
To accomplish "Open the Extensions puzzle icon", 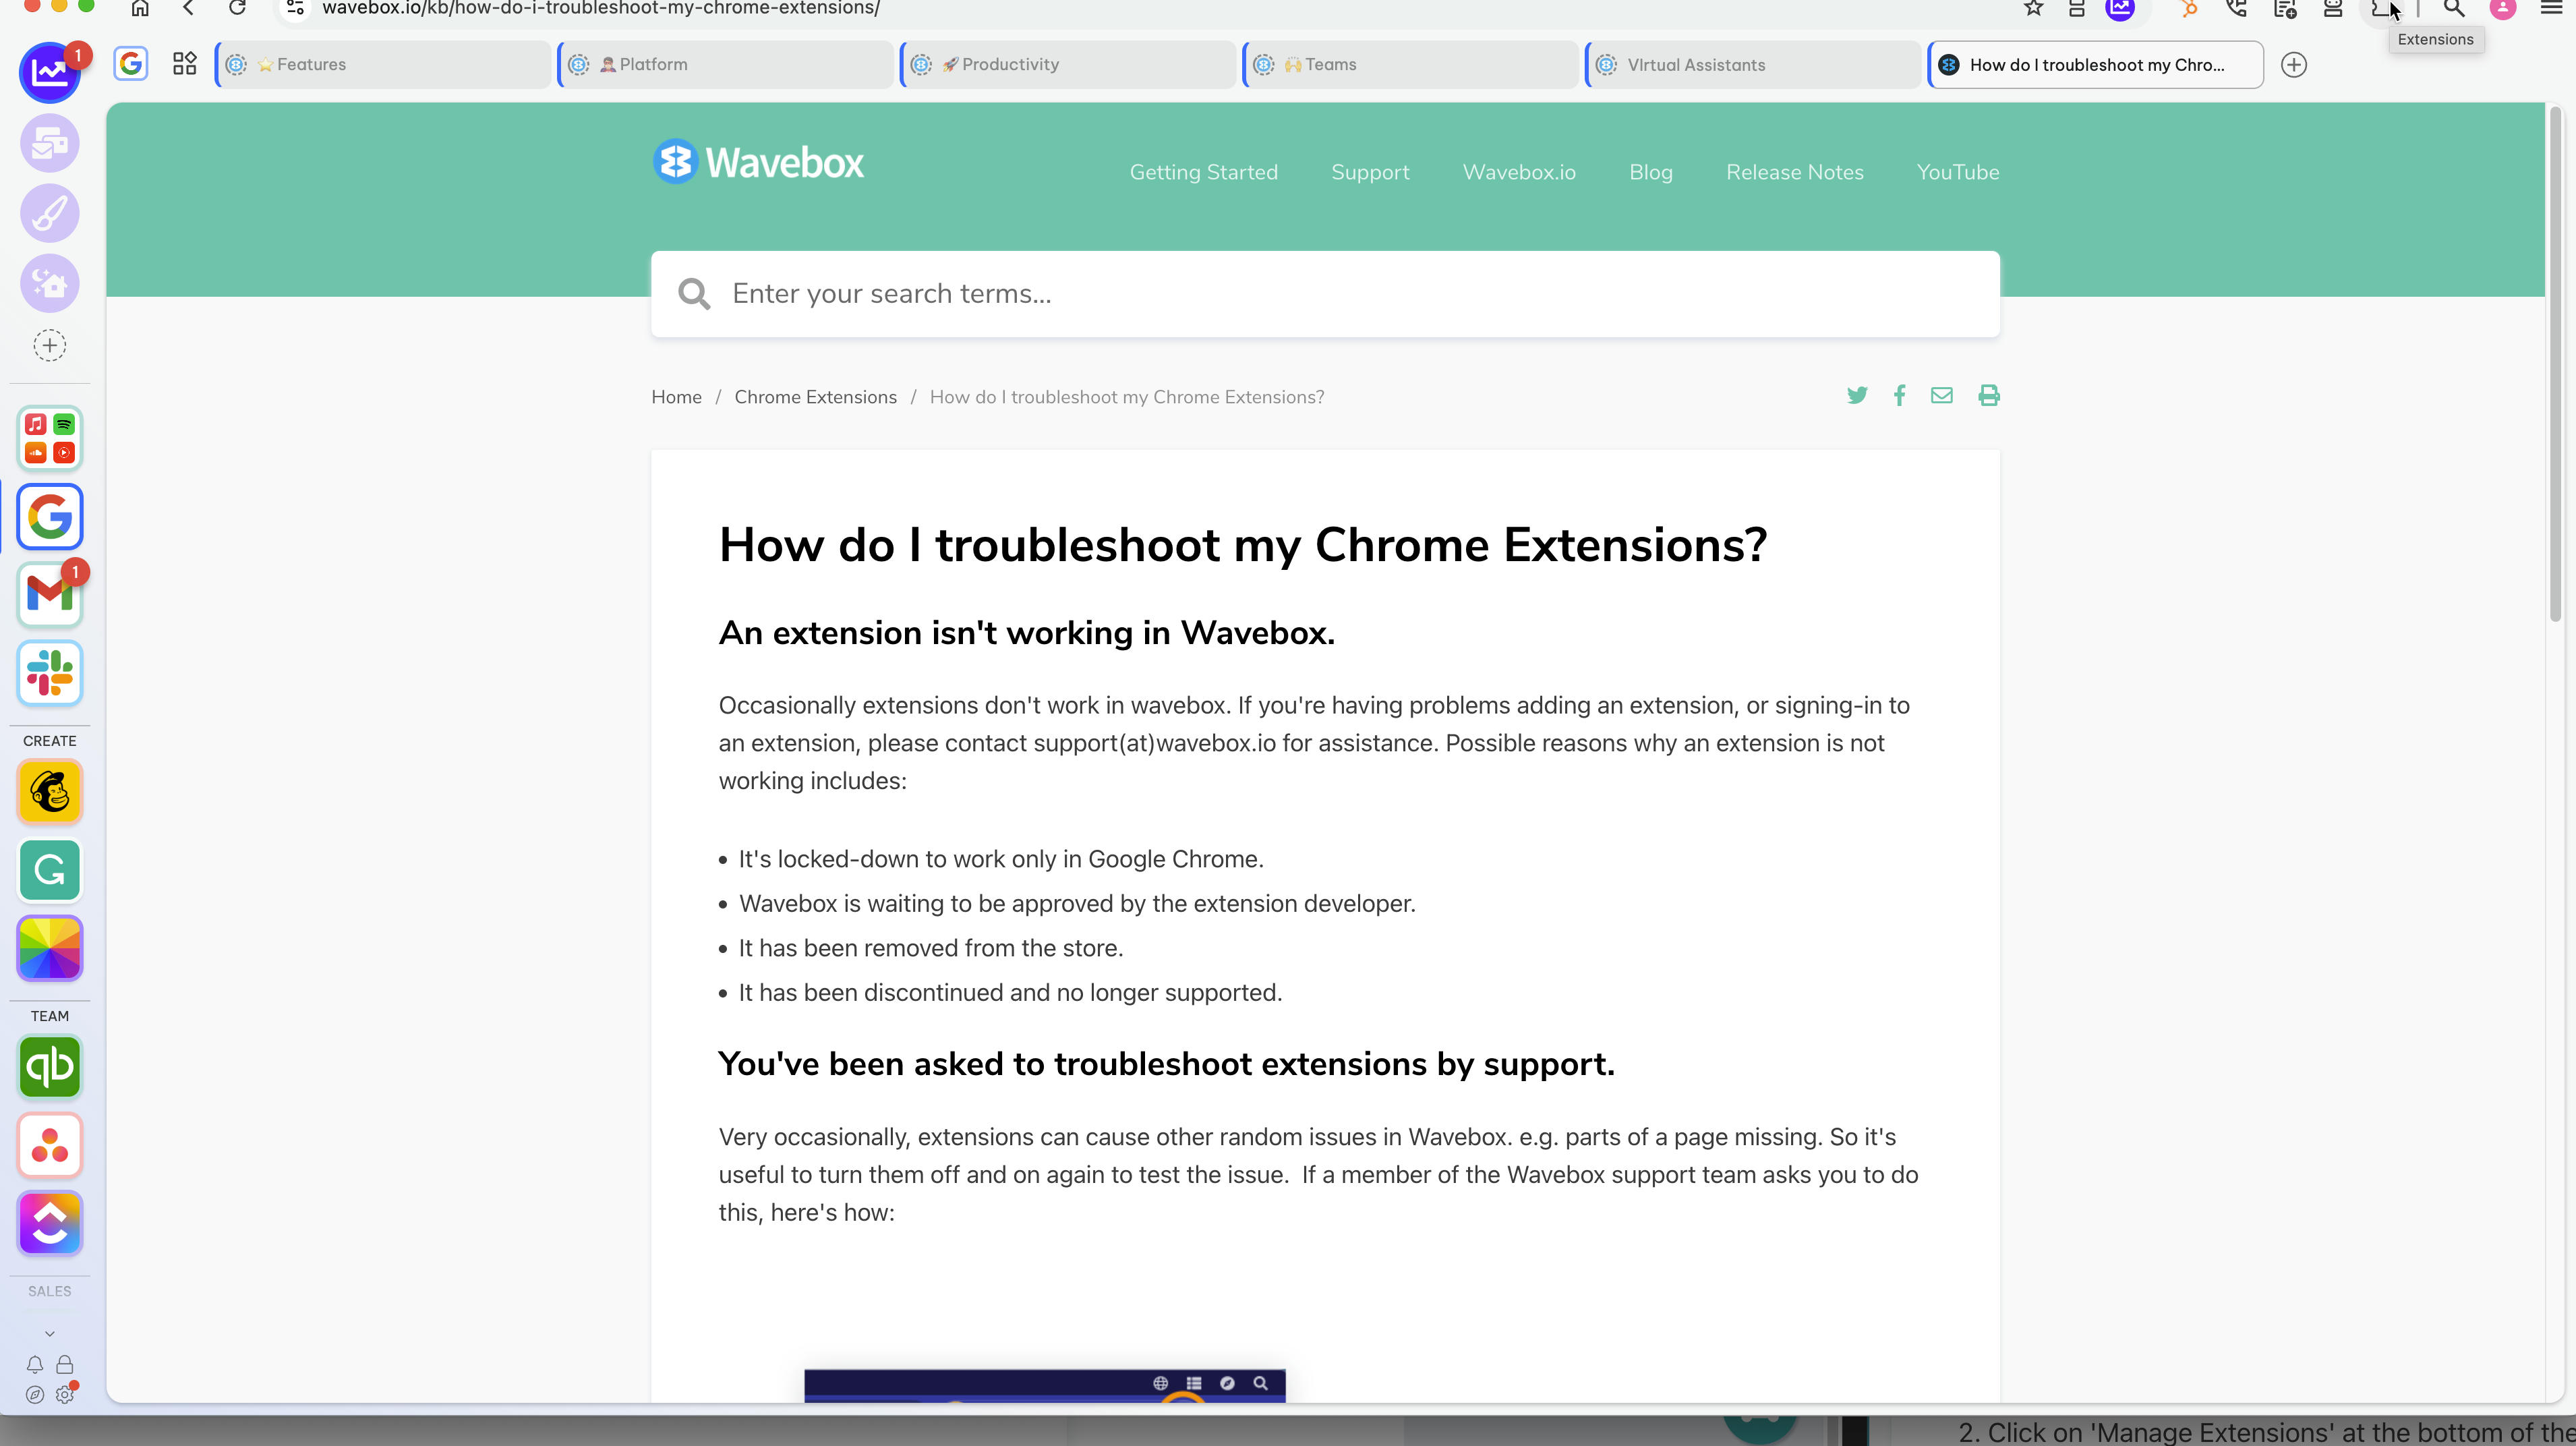I will (x=2381, y=8).
